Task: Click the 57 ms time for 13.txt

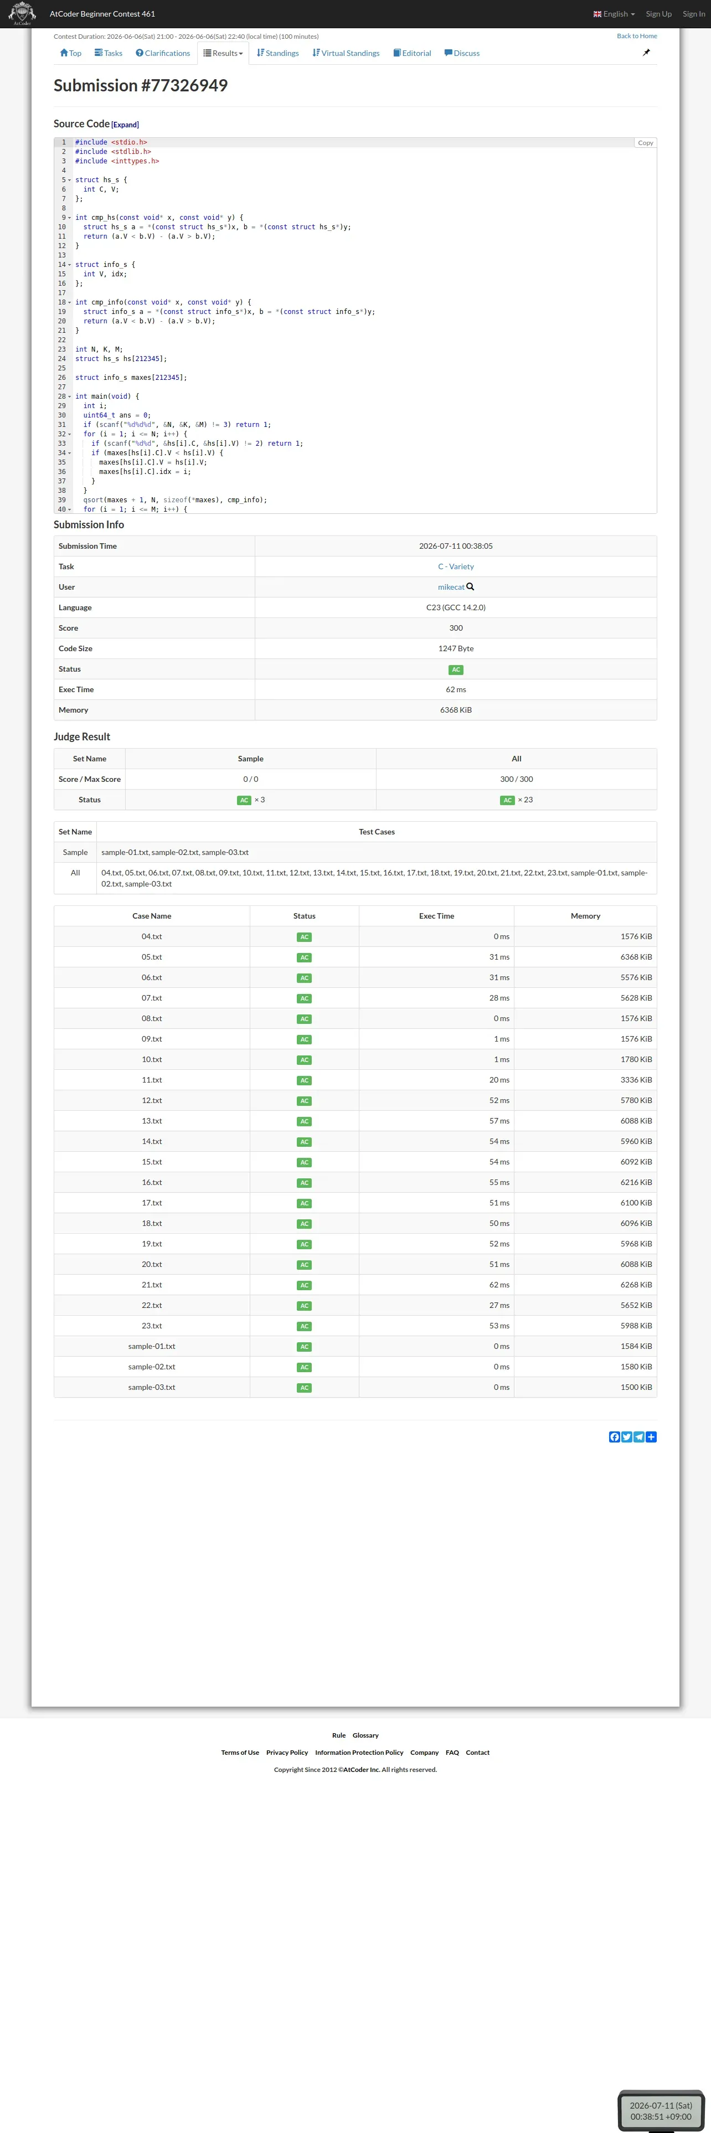Action: click(x=499, y=1121)
